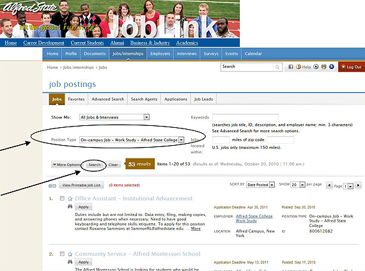
Task: Select the Jobs tab
Action: pyautogui.click(x=57, y=99)
